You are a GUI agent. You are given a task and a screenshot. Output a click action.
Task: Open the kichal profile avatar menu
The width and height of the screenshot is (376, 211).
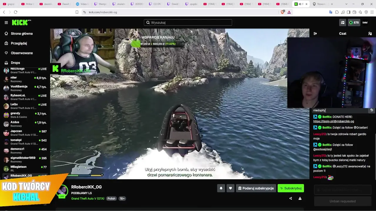365,23
